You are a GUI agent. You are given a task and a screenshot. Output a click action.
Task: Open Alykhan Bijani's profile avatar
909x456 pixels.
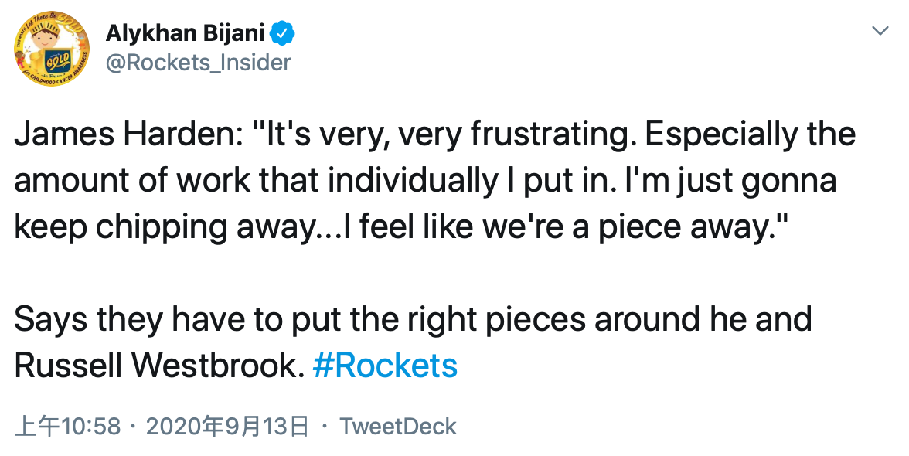(x=53, y=49)
